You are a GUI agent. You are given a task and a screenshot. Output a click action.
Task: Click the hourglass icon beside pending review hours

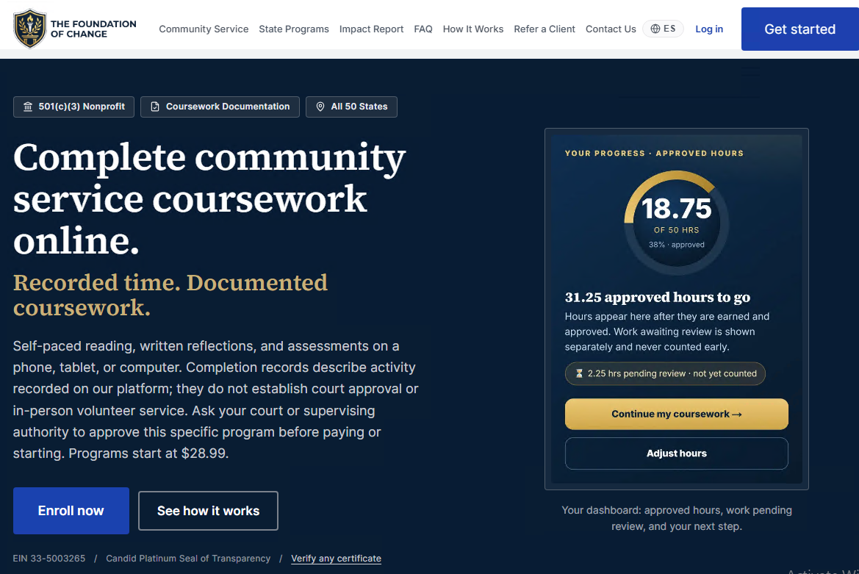pyautogui.click(x=579, y=373)
